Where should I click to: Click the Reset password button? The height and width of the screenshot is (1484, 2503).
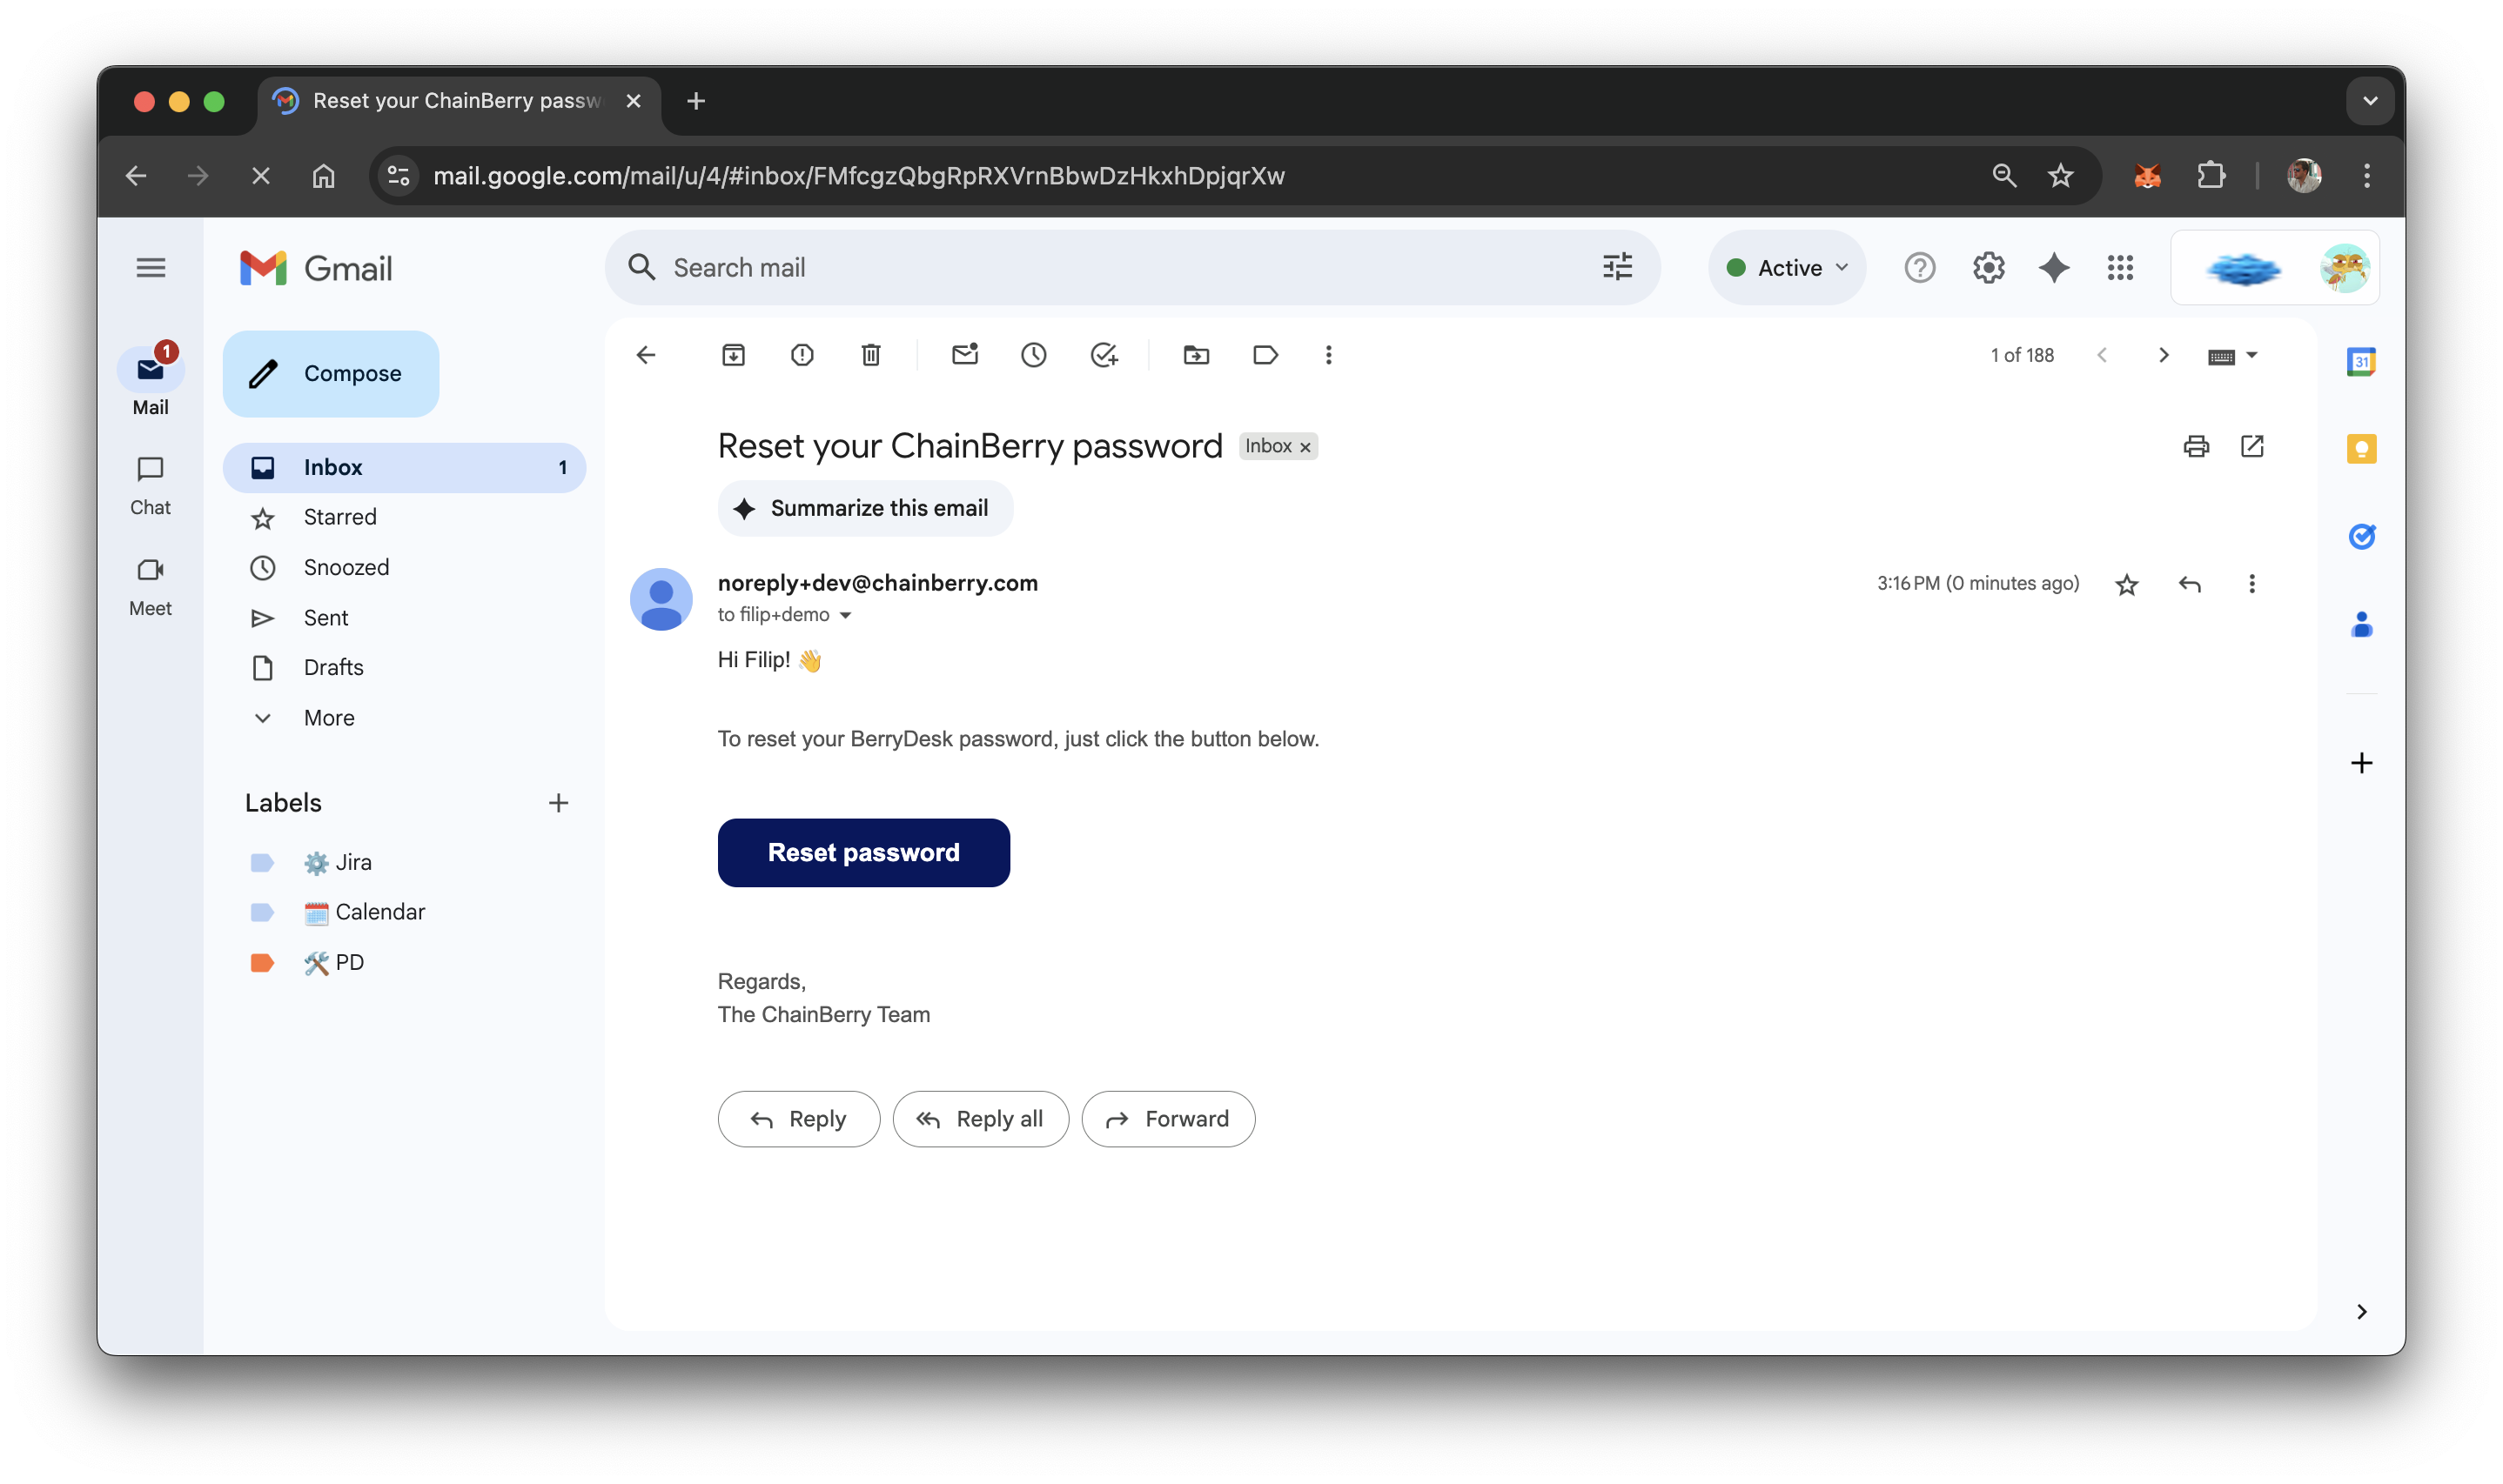[x=862, y=852]
